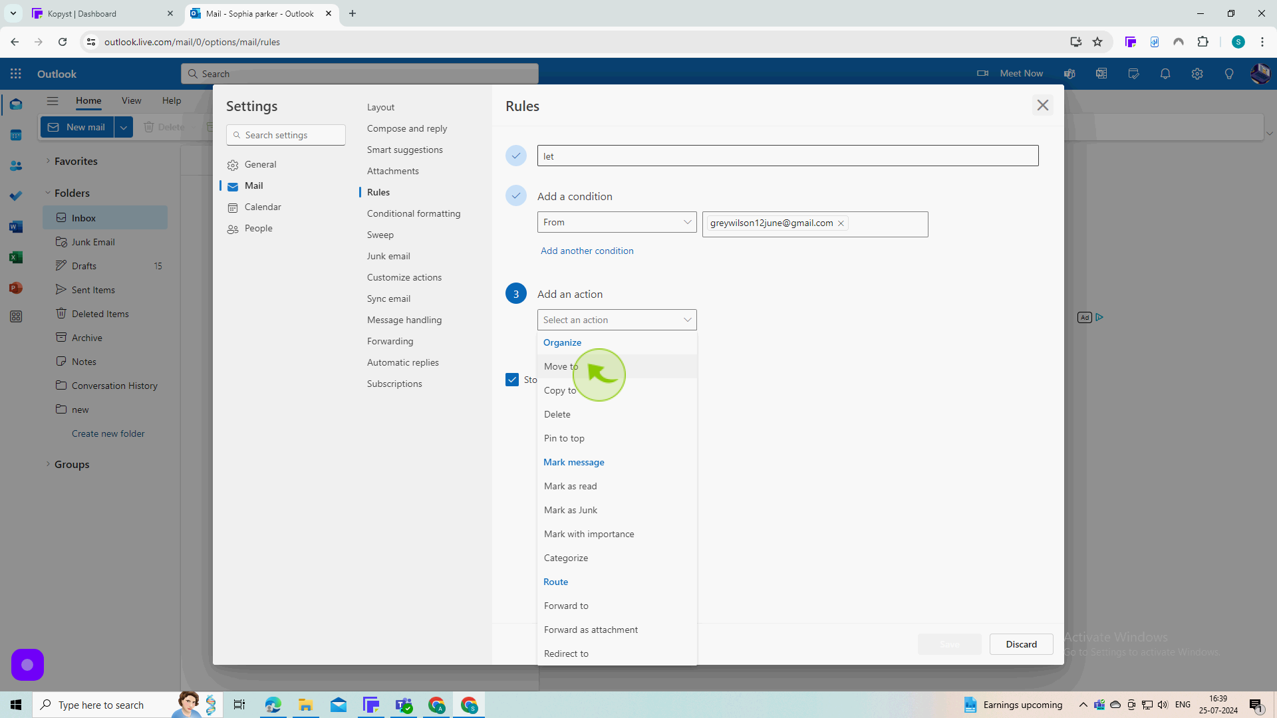Viewport: 1277px width, 718px height.
Task: Open To Do checkmark icon in rail
Action: point(16,196)
